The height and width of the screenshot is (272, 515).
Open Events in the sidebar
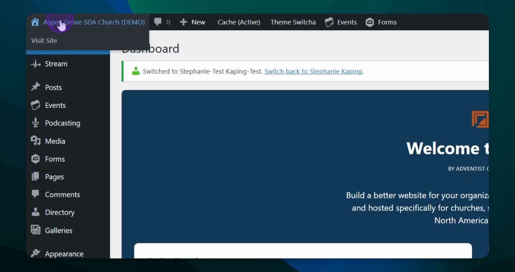click(55, 105)
